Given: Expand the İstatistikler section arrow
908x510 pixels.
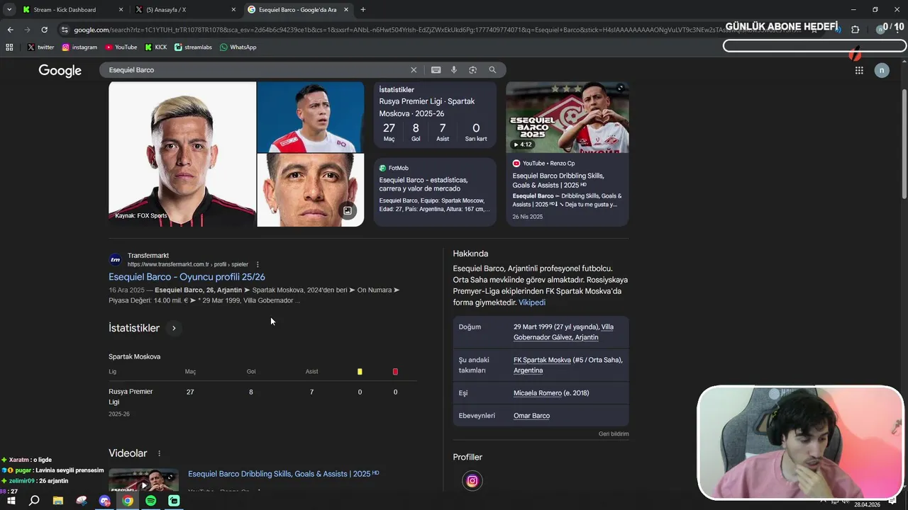Looking at the screenshot, I should [174, 328].
